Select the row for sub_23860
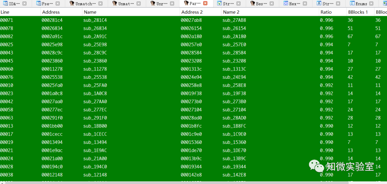The height and width of the screenshot is (184, 387). pyautogui.click(x=193, y=61)
